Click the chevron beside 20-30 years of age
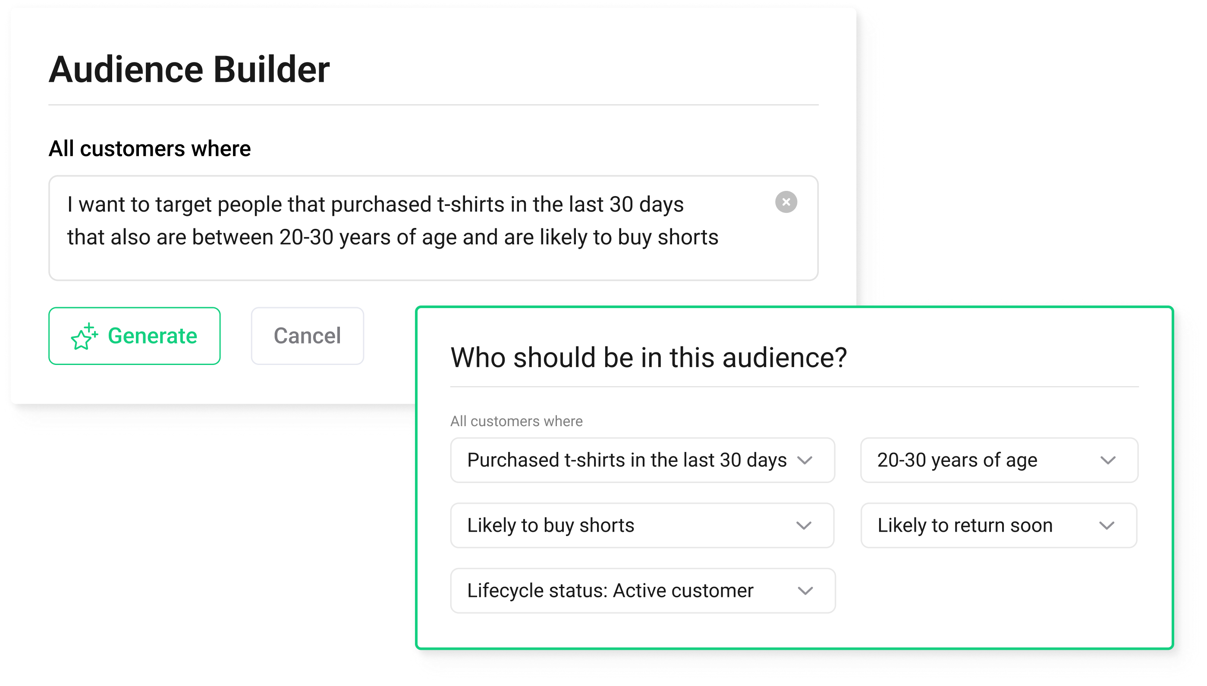This screenshot has height=686, width=1207. 1107,460
